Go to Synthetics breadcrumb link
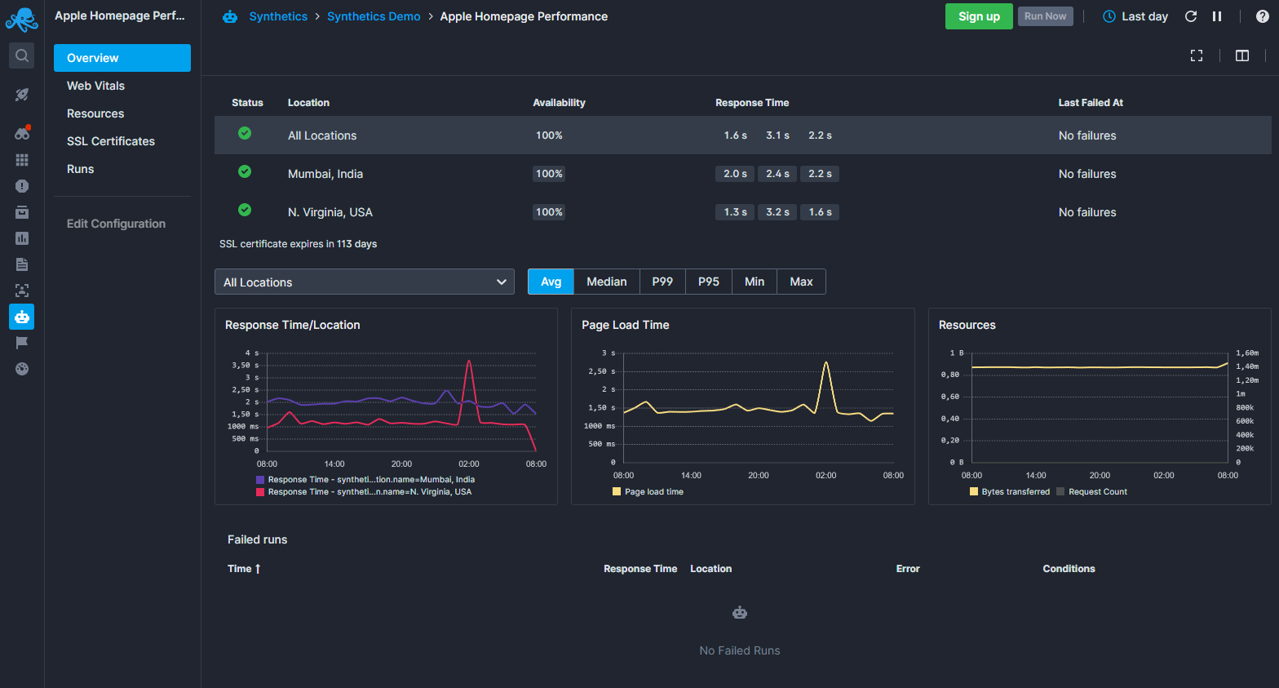The image size is (1279, 688). click(278, 16)
